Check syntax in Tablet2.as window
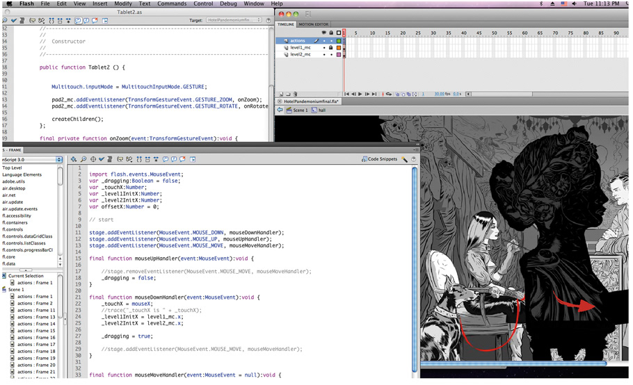 point(14,20)
